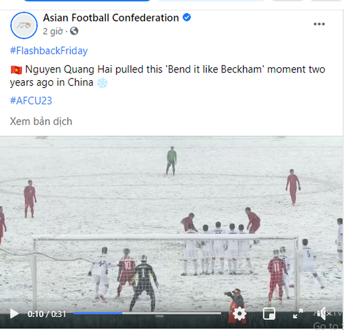Seek the video progress bar

pos(147,313)
